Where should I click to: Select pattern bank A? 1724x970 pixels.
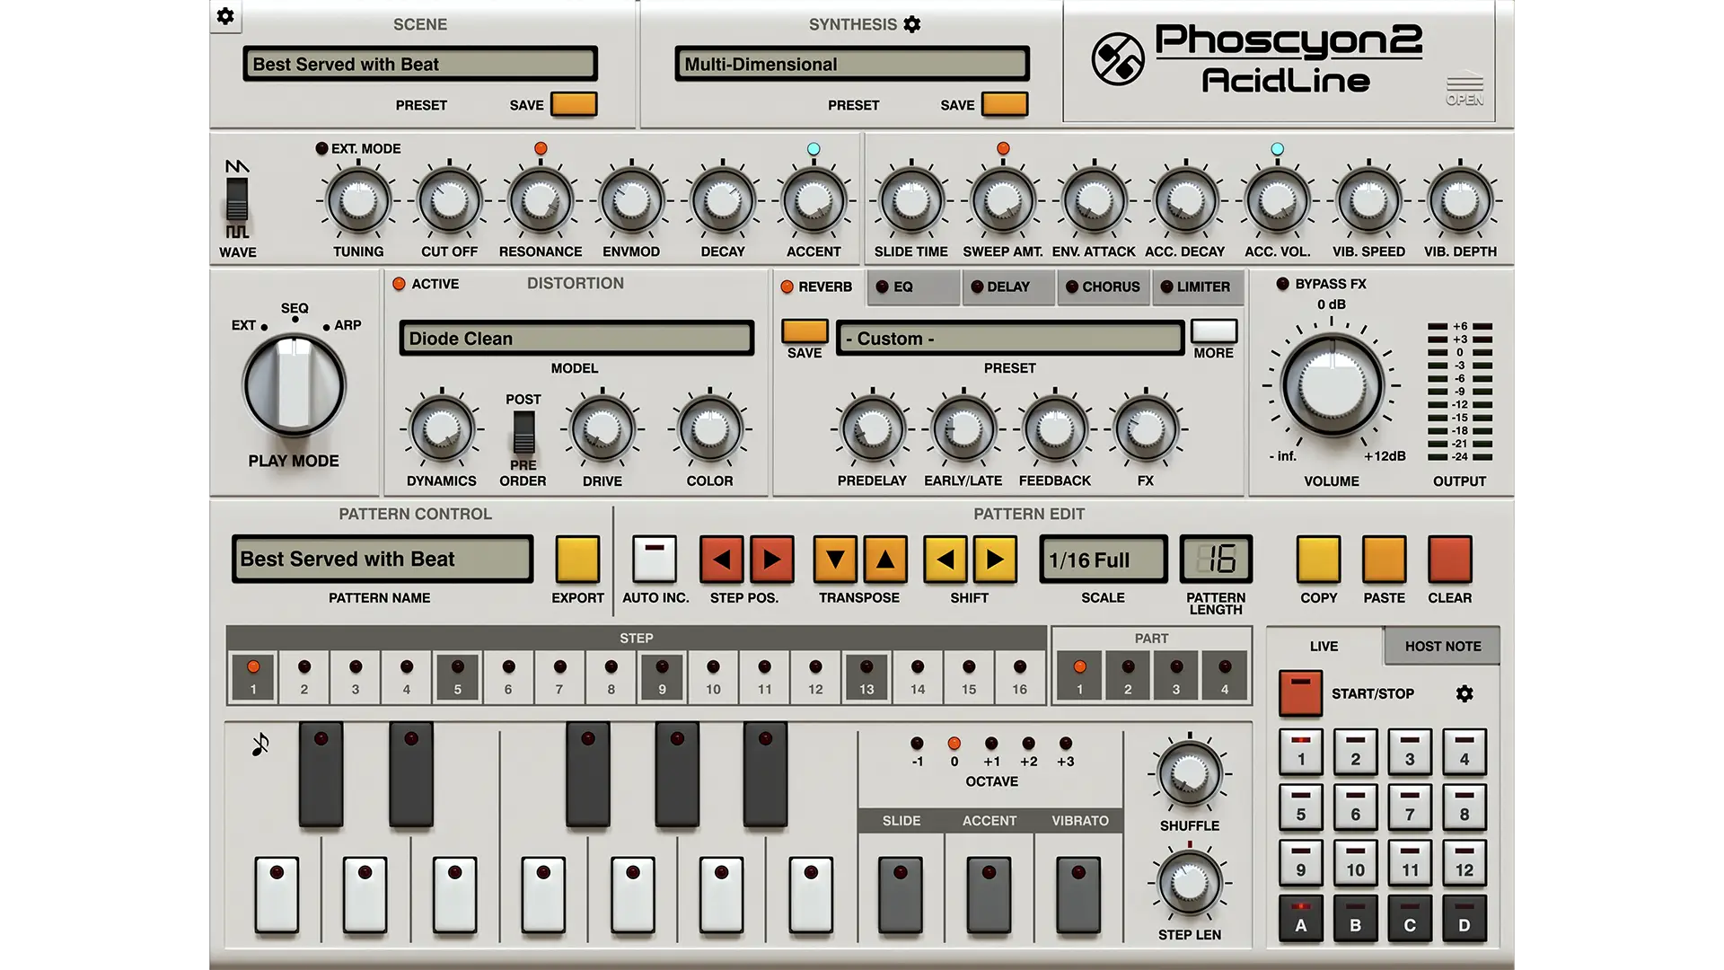click(x=1300, y=918)
